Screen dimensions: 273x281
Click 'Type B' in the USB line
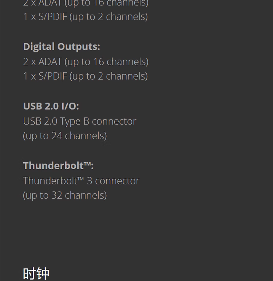coord(74,122)
